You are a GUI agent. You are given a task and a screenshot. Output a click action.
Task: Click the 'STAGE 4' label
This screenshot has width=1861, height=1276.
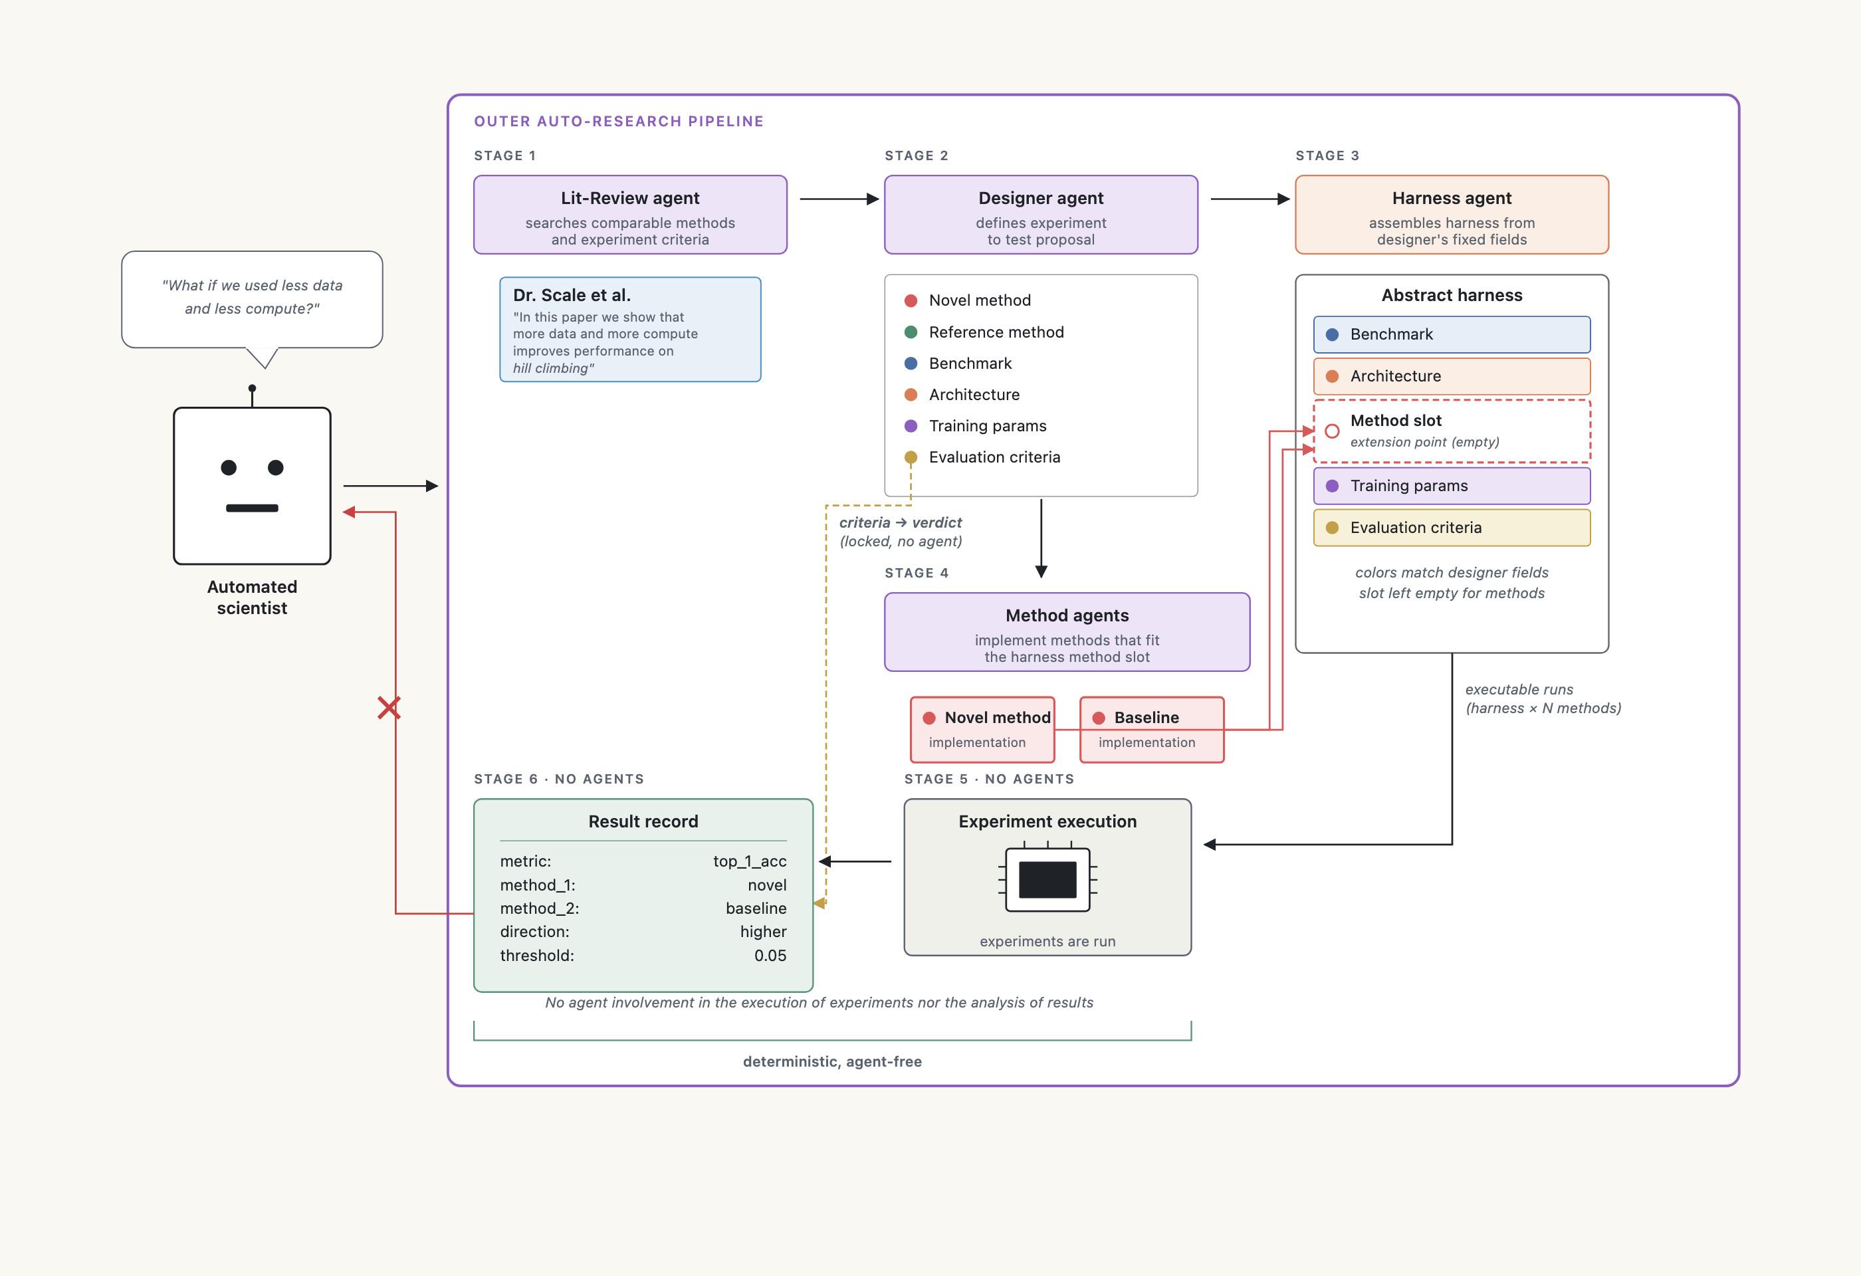click(x=916, y=572)
